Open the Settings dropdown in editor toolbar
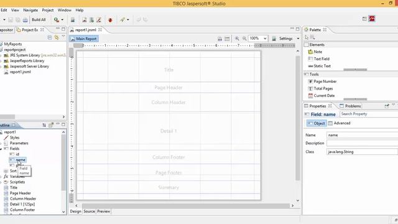The width and height of the screenshot is (398, 224). [298, 39]
